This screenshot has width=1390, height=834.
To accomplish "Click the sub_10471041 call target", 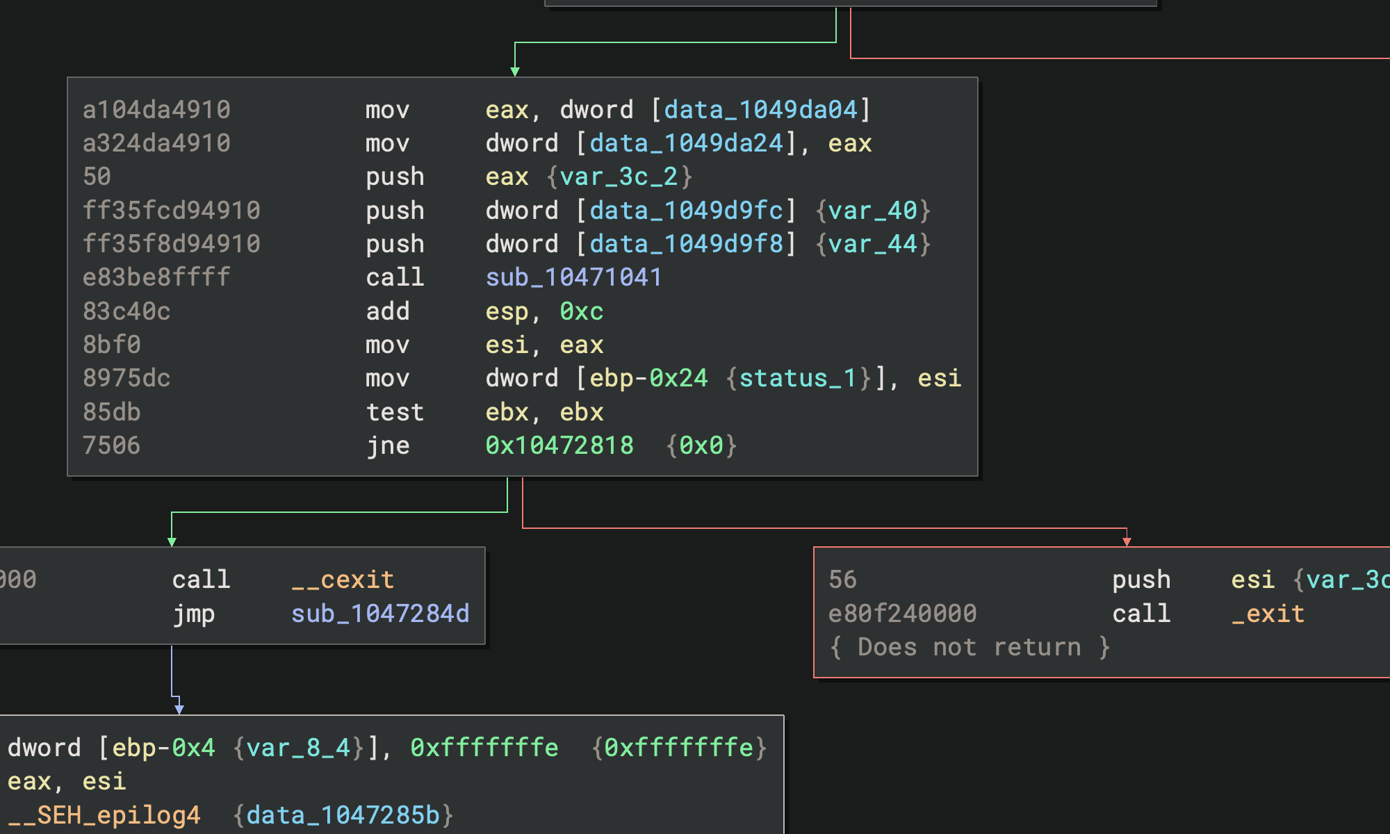I will pos(573,277).
